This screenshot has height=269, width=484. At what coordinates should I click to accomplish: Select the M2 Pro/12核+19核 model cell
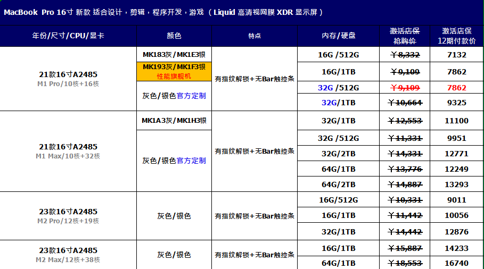(68, 216)
